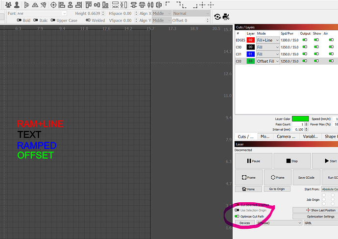The width and height of the screenshot is (338, 239).
Task: Click the make same height icon
Action: pos(124,5)
